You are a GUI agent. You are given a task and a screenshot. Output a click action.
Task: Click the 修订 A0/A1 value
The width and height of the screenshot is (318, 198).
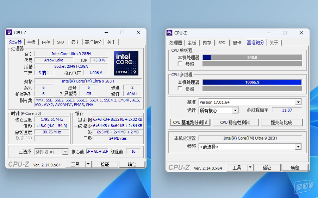132,94
